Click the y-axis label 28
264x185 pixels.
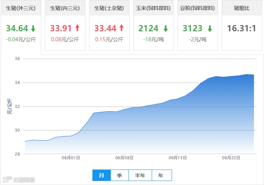17,154
